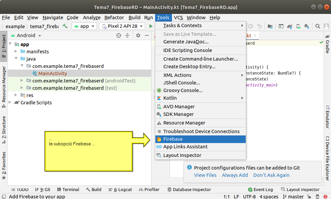Click the undo/revert arrow toolbar icon
This screenshot has height=199, width=331.
pos(260,26)
